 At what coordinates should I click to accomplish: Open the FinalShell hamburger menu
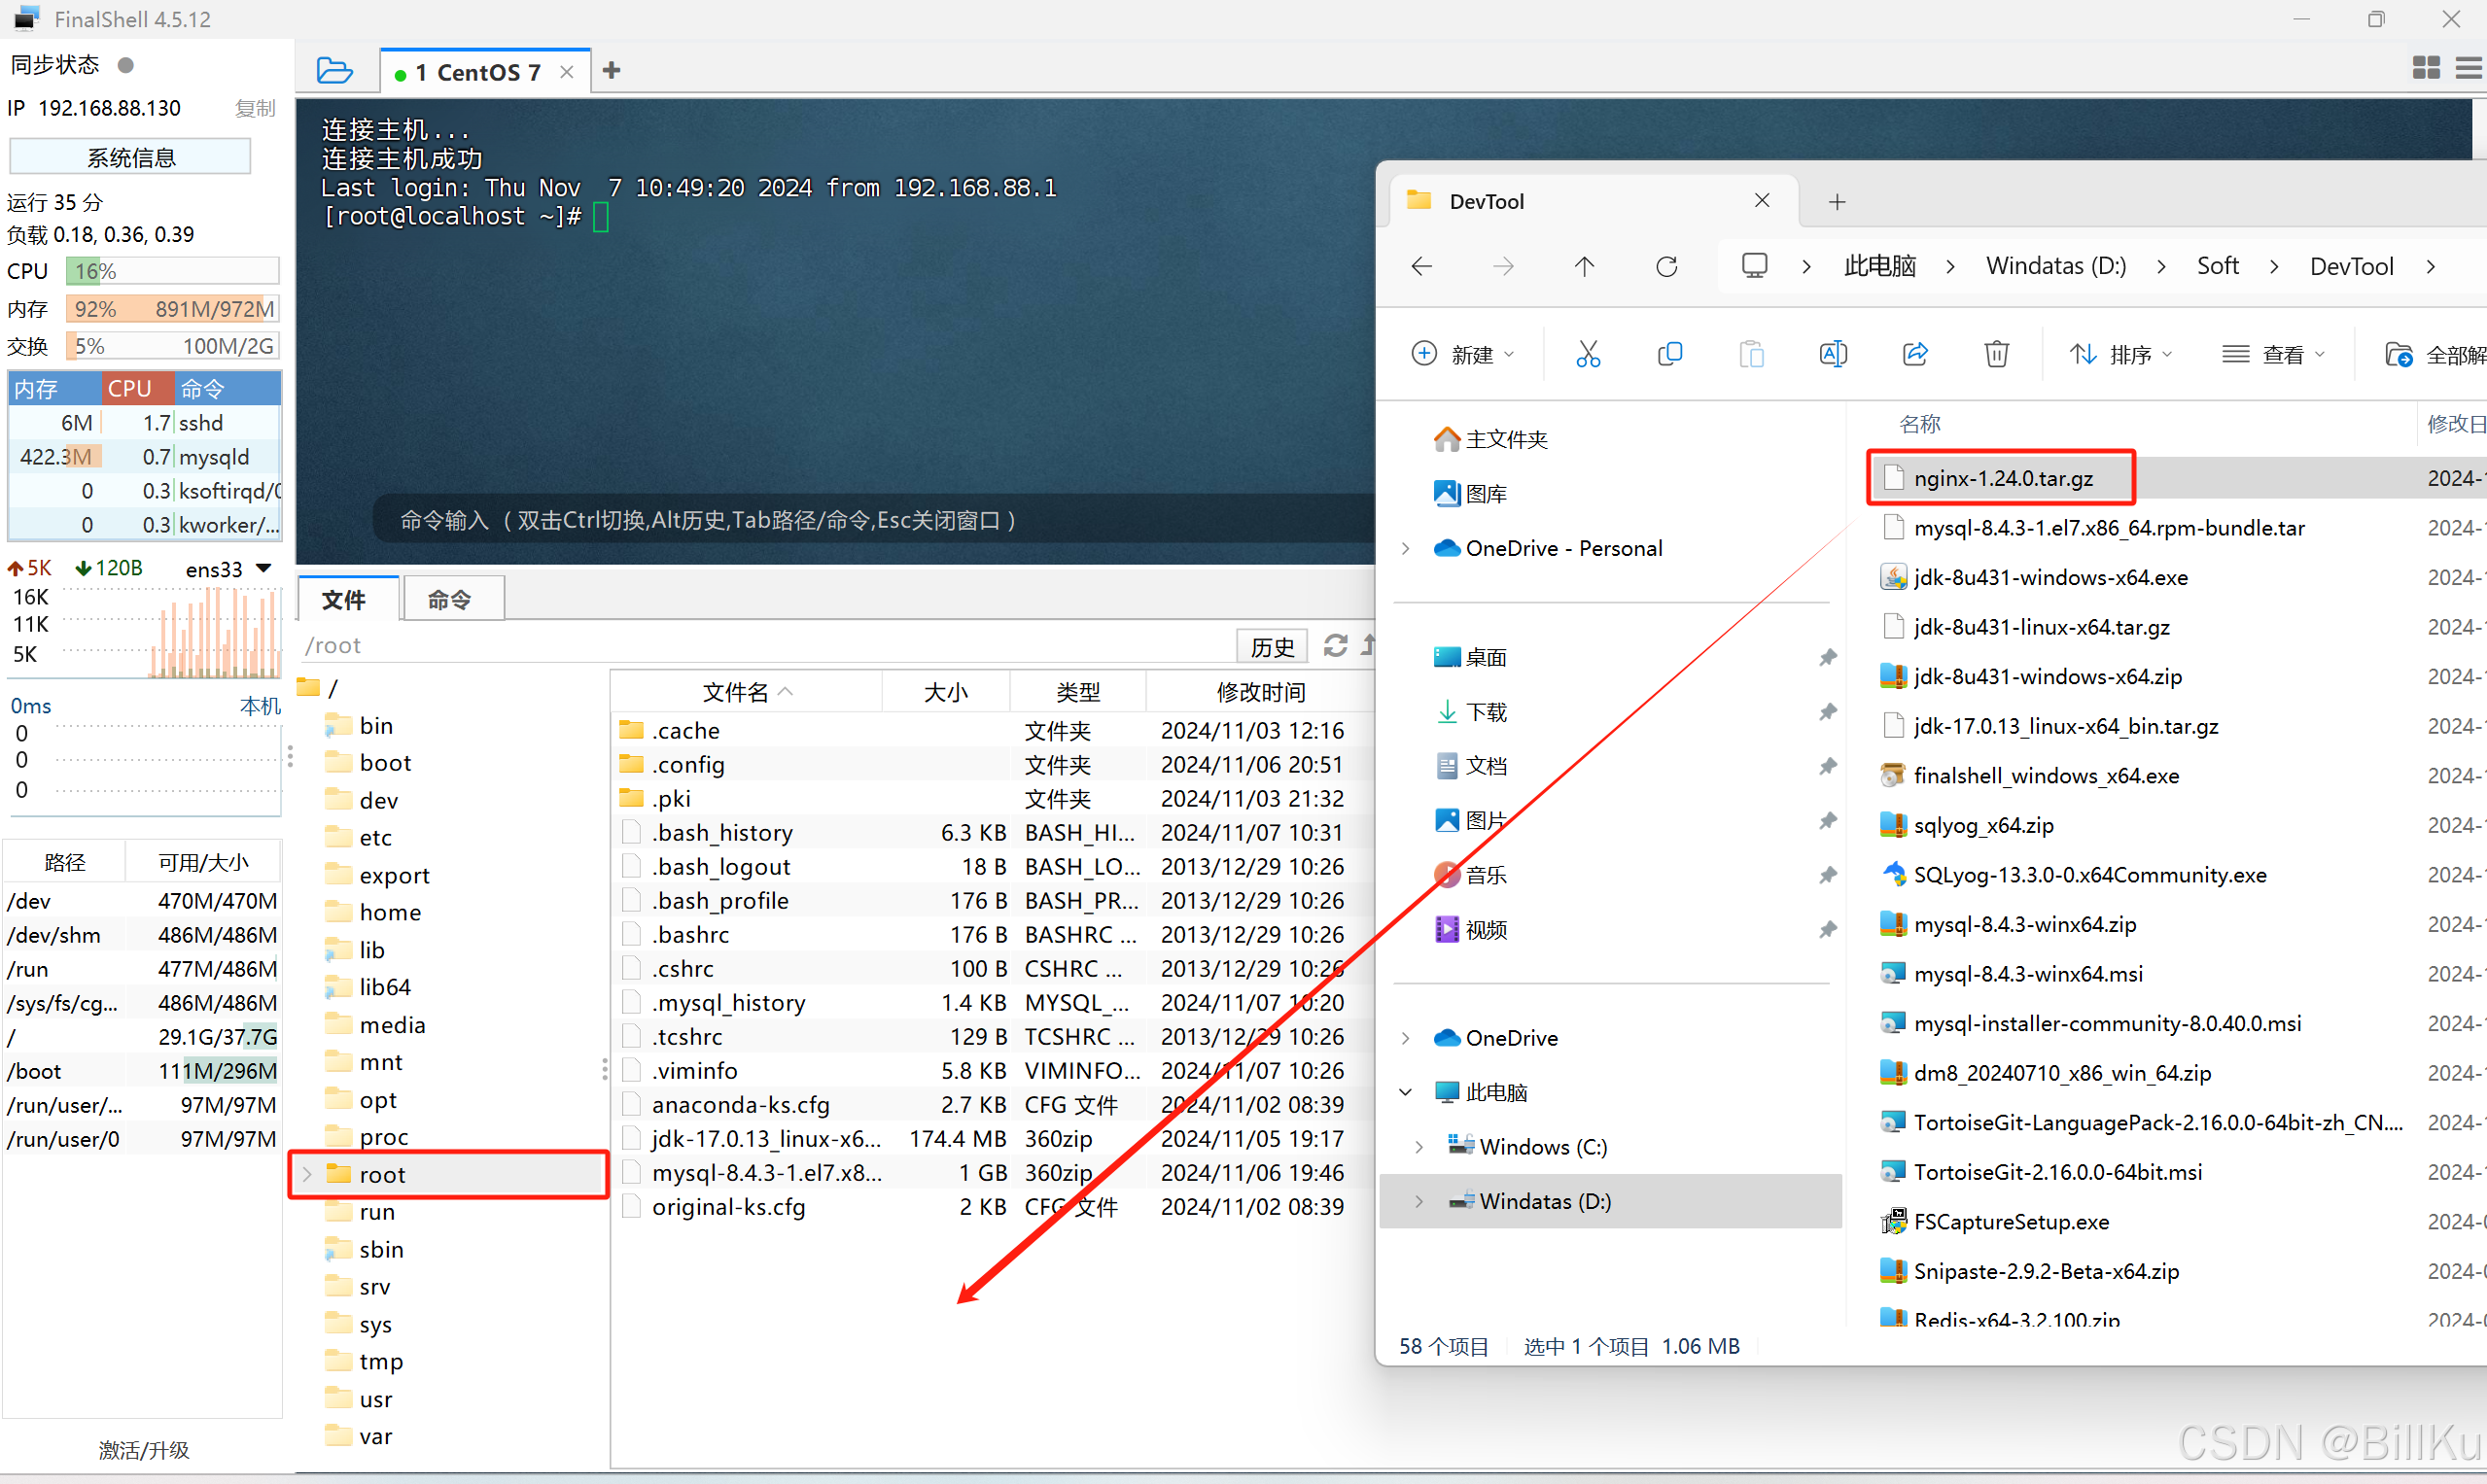pos(2469,68)
